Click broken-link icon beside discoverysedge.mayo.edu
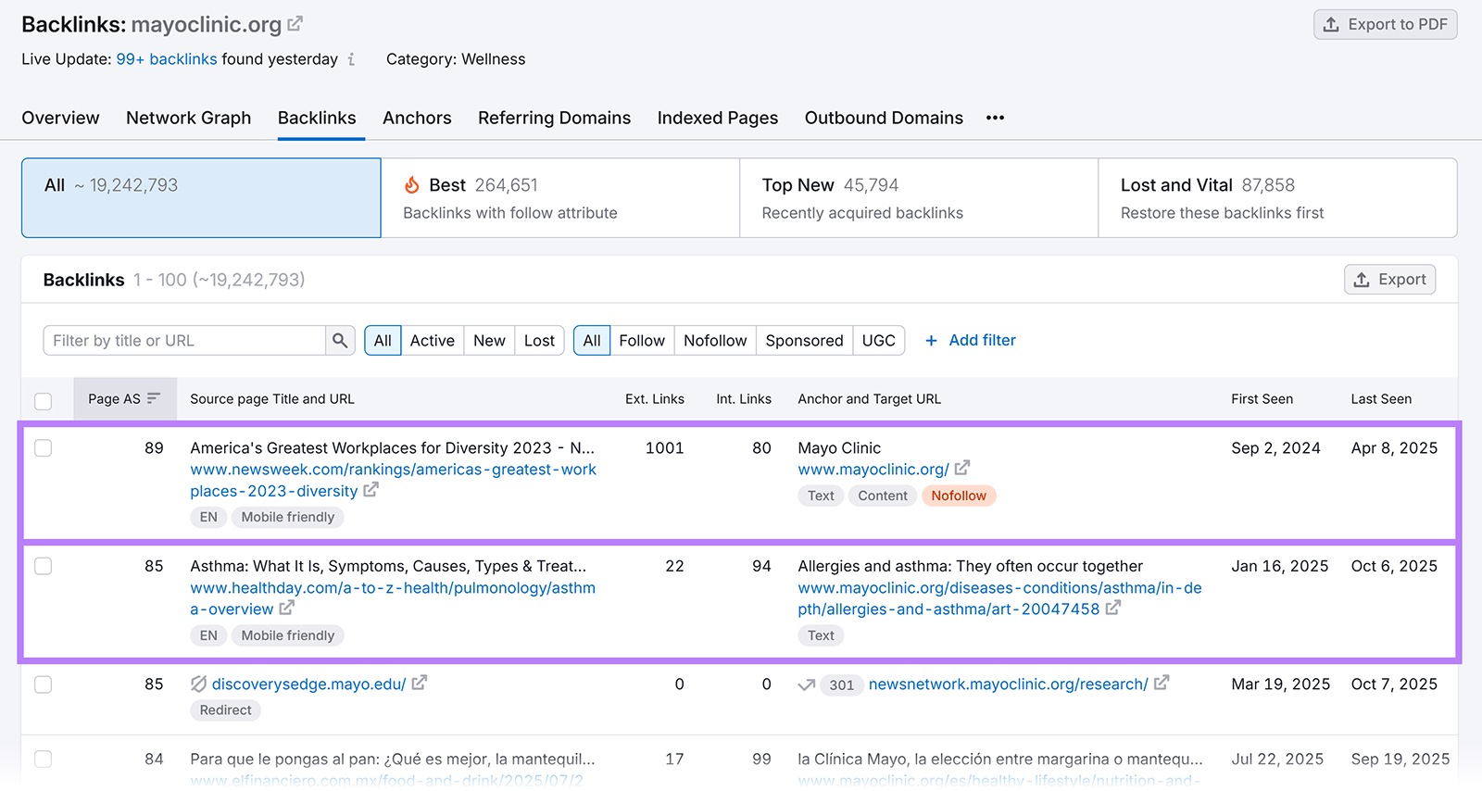Screen dimensions: 1482x791 [x=198, y=684]
